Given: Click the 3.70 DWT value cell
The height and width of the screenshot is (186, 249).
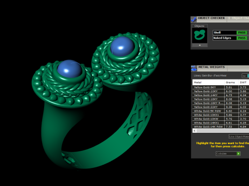Looking at the screenshot, I should tap(244, 119).
